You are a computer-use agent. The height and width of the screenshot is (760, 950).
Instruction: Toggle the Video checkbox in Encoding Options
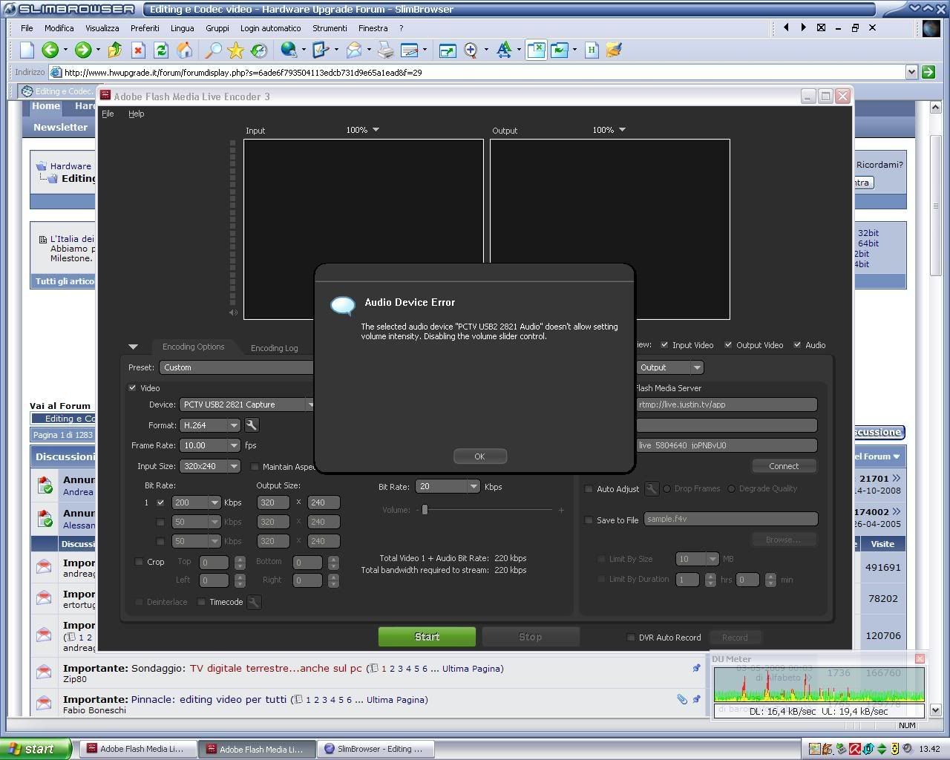[x=133, y=387]
